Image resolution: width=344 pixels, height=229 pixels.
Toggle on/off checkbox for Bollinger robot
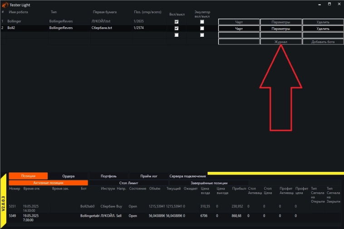pyautogui.click(x=177, y=22)
